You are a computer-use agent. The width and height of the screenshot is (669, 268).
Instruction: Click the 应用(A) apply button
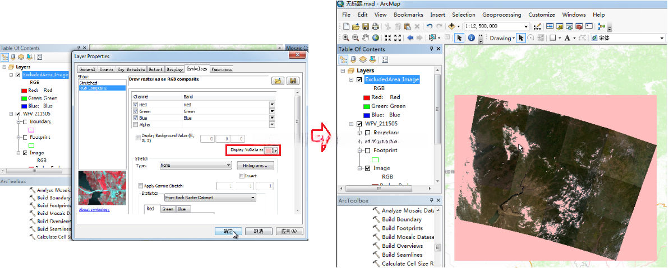289,232
